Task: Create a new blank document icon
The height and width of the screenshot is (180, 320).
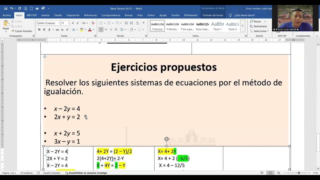Action: (31, 8)
